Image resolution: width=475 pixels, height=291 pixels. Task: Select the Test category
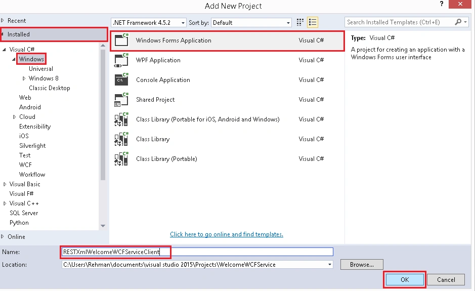[x=25, y=155]
